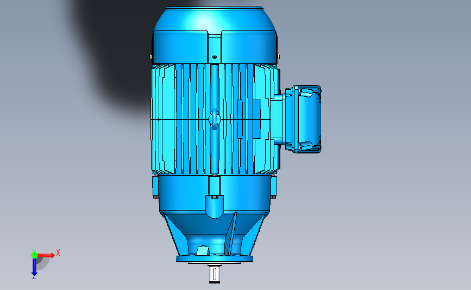Select the fan cover dome at motor top
The height and width of the screenshot is (290, 471).
(215, 20)
